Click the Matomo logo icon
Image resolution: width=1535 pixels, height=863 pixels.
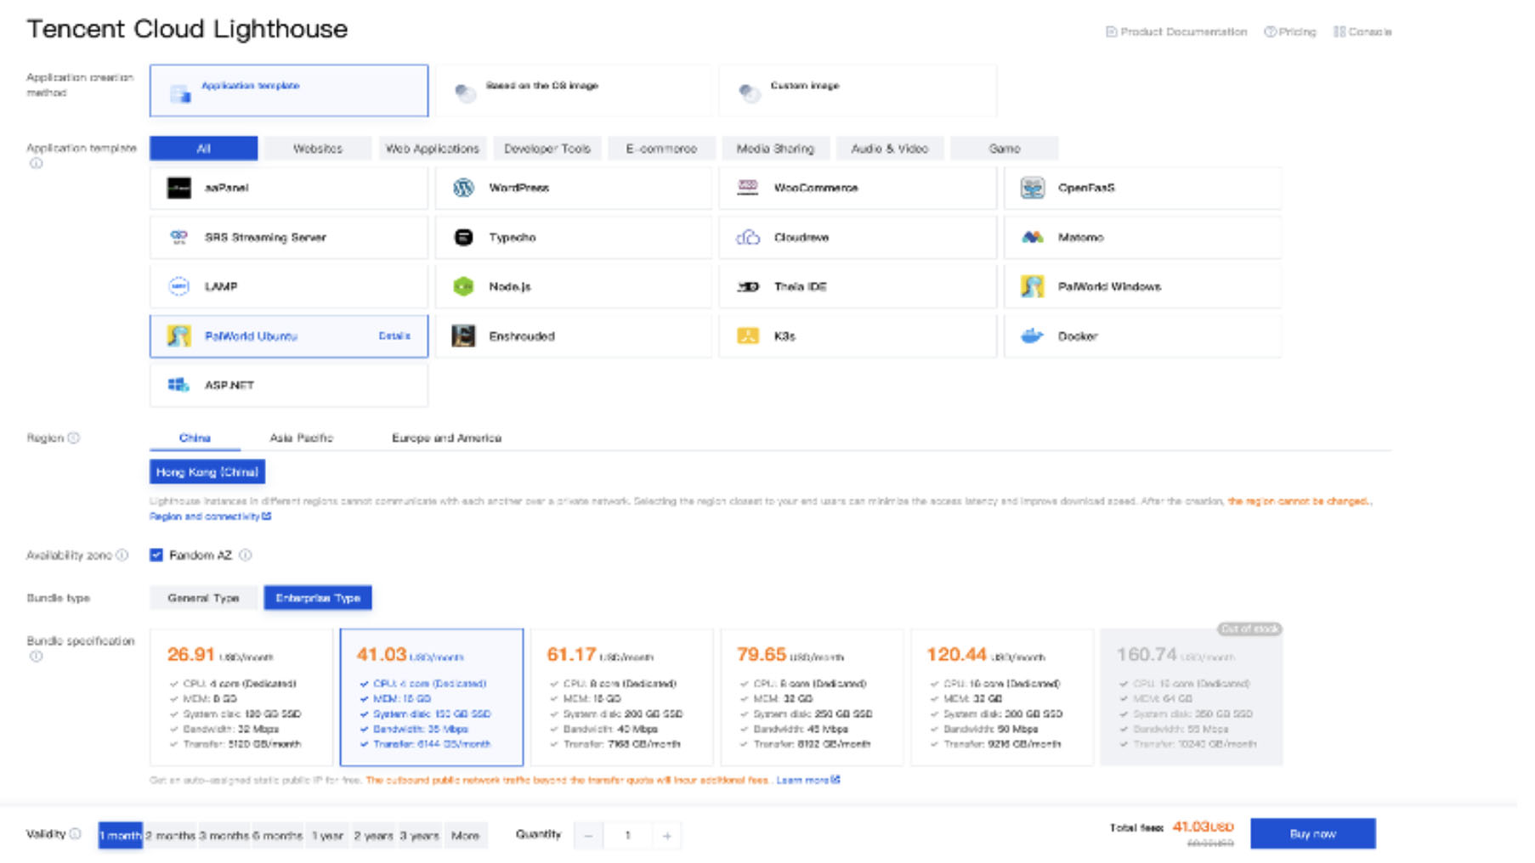coord(1032,237)
